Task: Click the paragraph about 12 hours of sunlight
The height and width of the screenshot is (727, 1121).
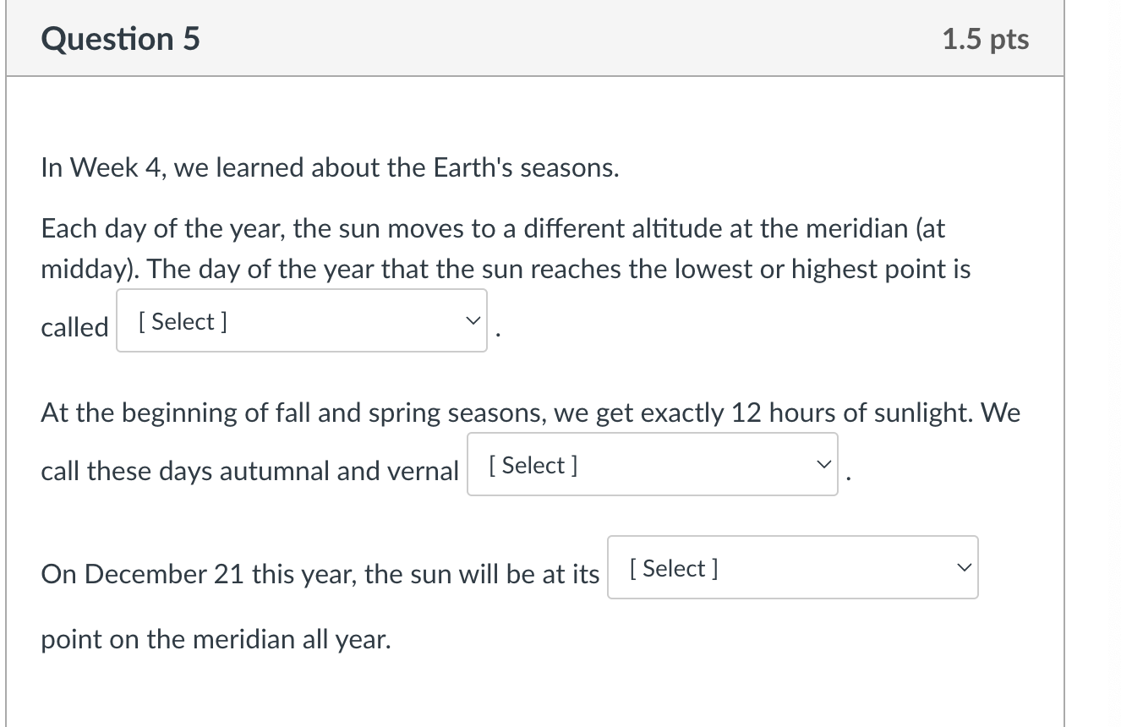Action: coord(524,413)
